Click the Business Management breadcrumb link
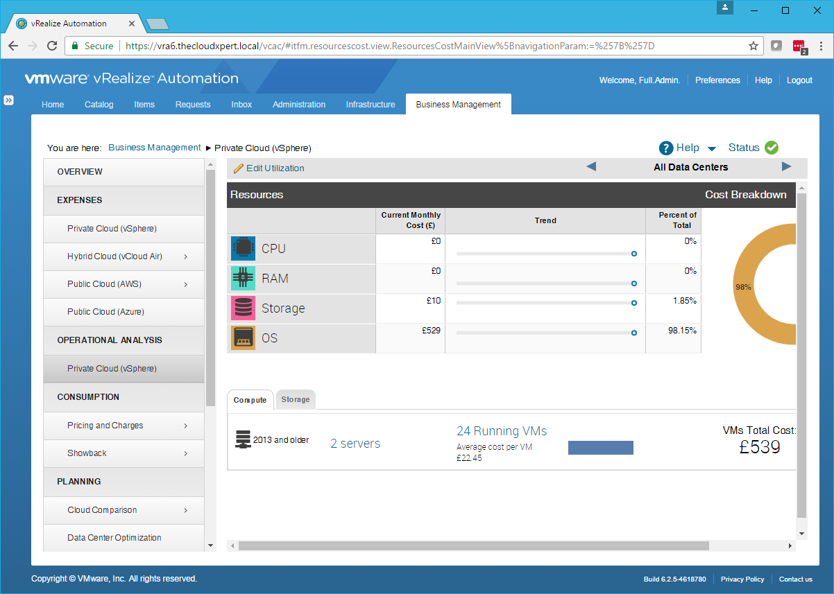The height and width of the screenshot is (594, 834). pyautogui.click(x=155, y=148)
